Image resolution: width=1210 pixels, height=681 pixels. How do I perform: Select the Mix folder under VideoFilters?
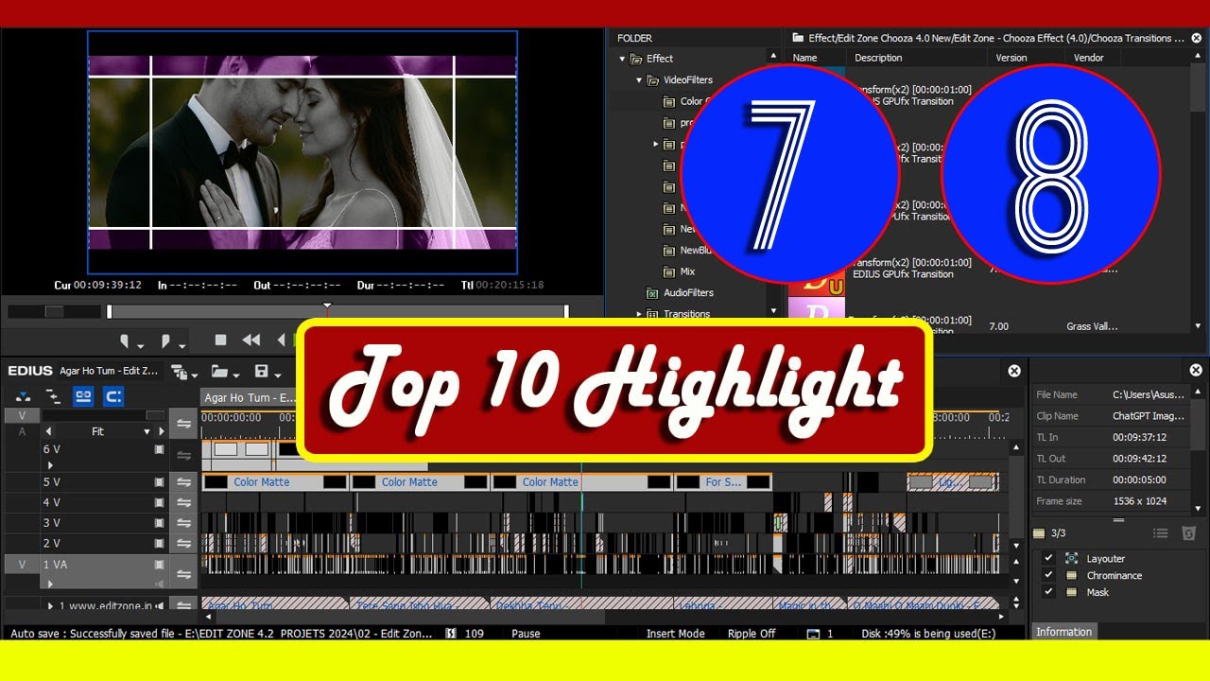tap(687, 271)
